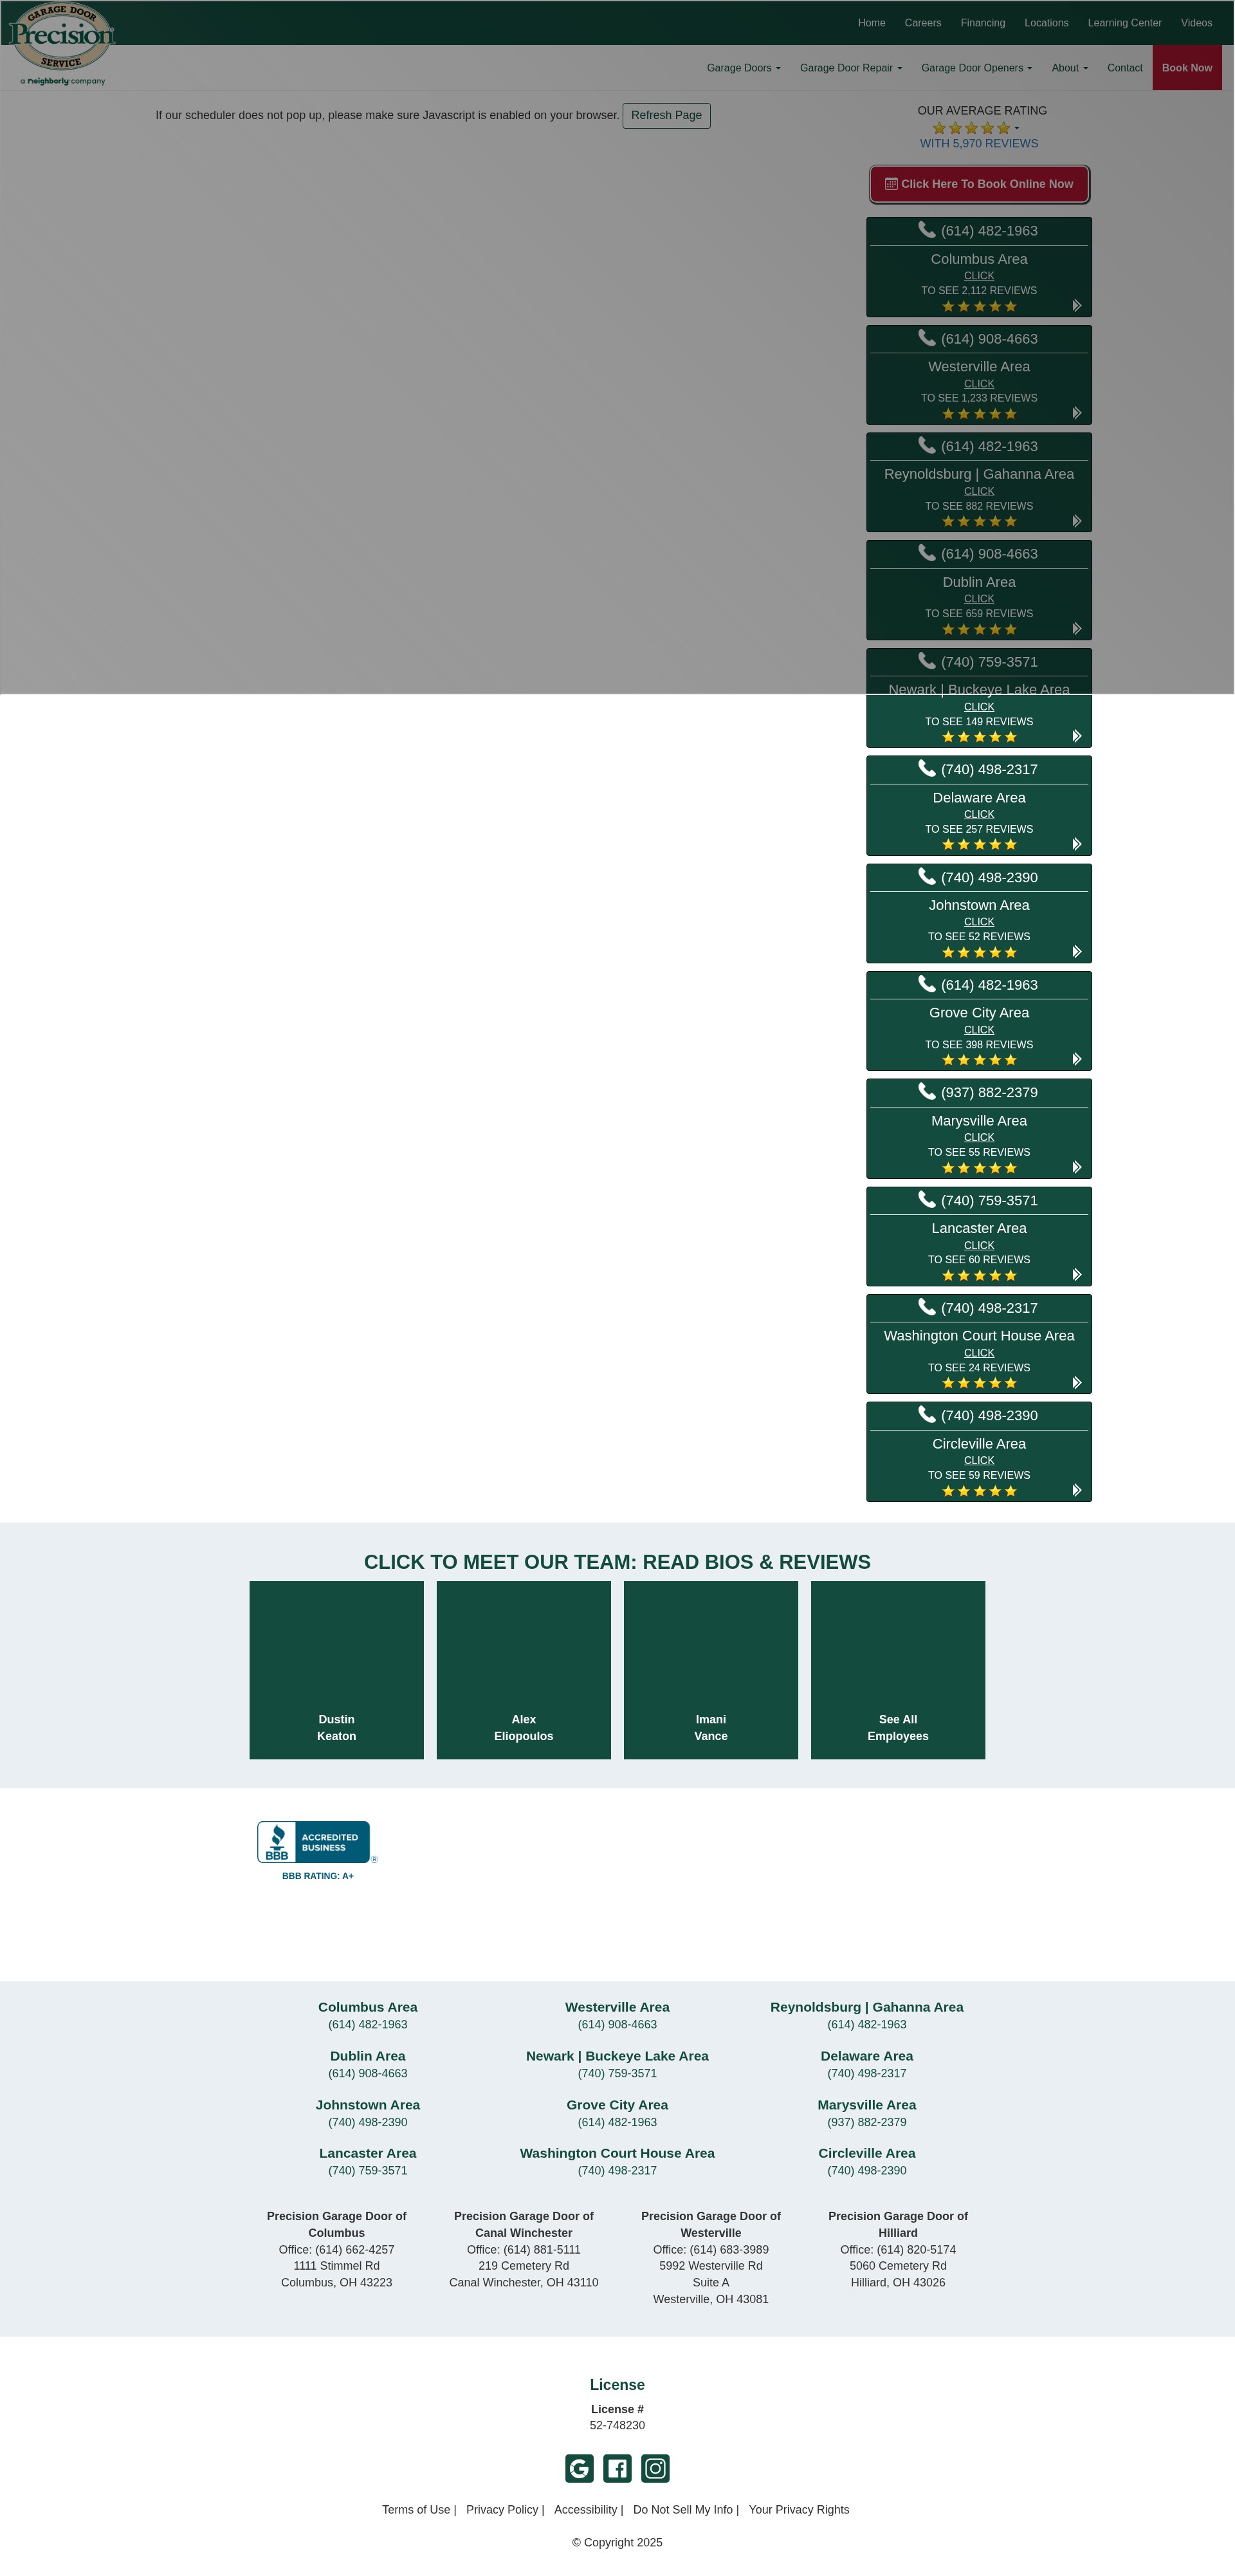1235x2576 pixels.
Task: Open the Terms of Use link
Action: tap(416, 2509)
